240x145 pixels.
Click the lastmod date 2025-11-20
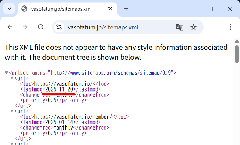point(59,89)
